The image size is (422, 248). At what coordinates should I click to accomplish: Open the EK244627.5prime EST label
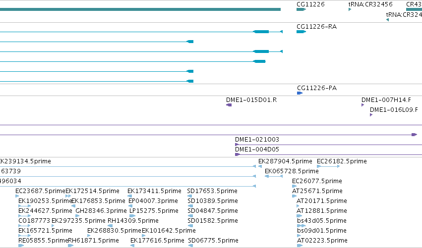point(45,211)
